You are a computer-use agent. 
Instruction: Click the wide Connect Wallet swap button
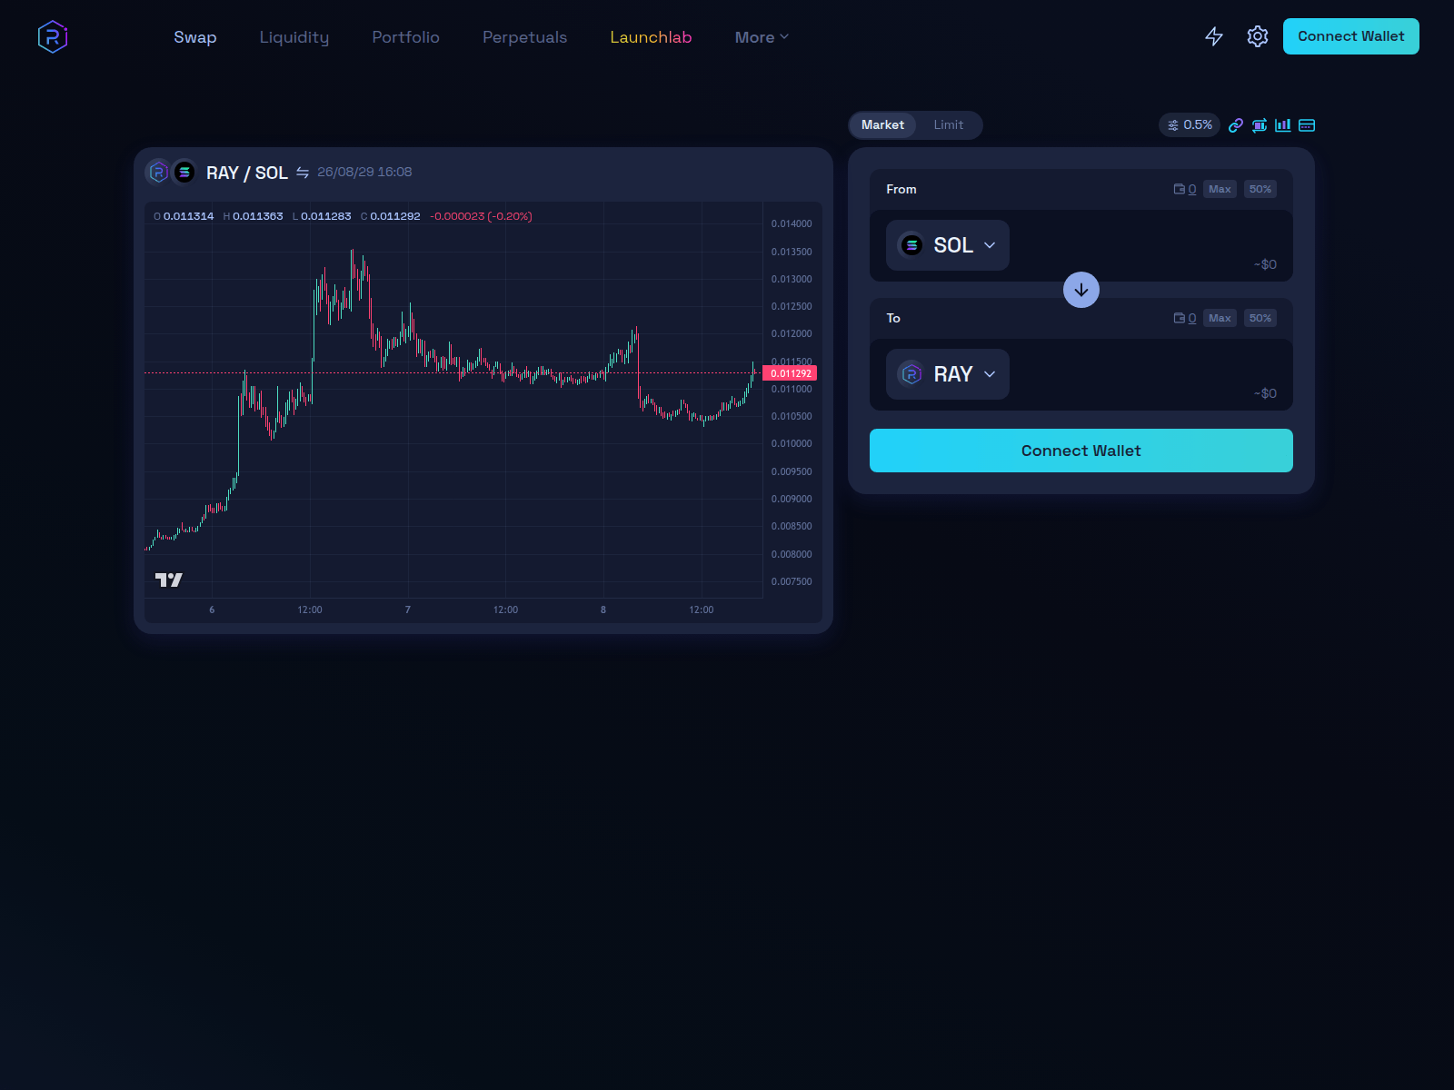tap(1081, 451)
